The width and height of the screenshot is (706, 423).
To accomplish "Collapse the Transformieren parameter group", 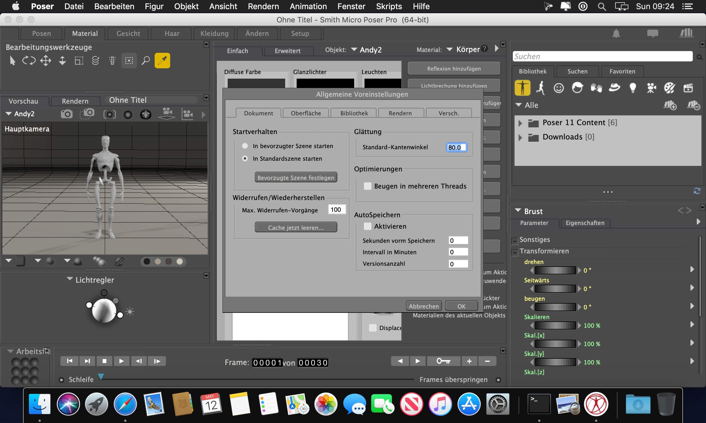I will point(515,252).
